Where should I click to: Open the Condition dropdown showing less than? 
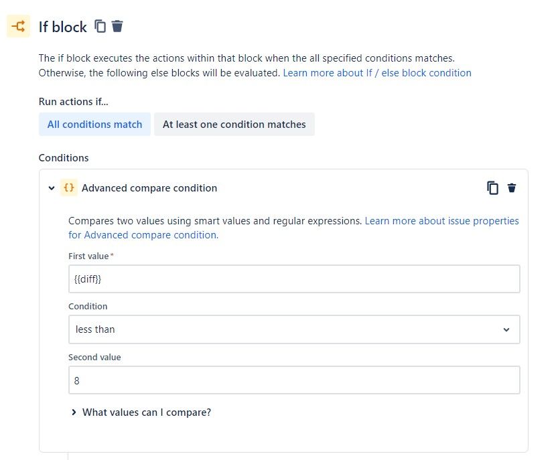[294, 329]
